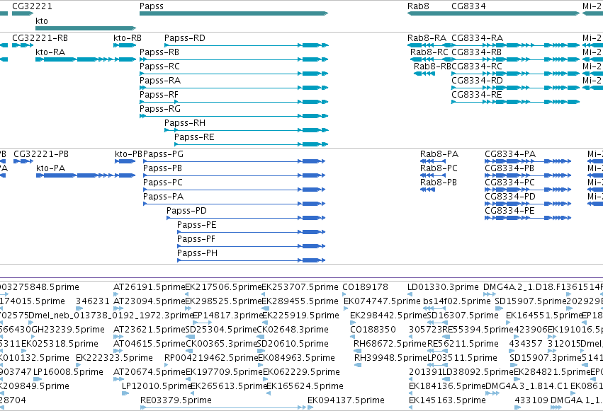
Task: Select the Rab8-PA protein label
Action: [439, 154]
